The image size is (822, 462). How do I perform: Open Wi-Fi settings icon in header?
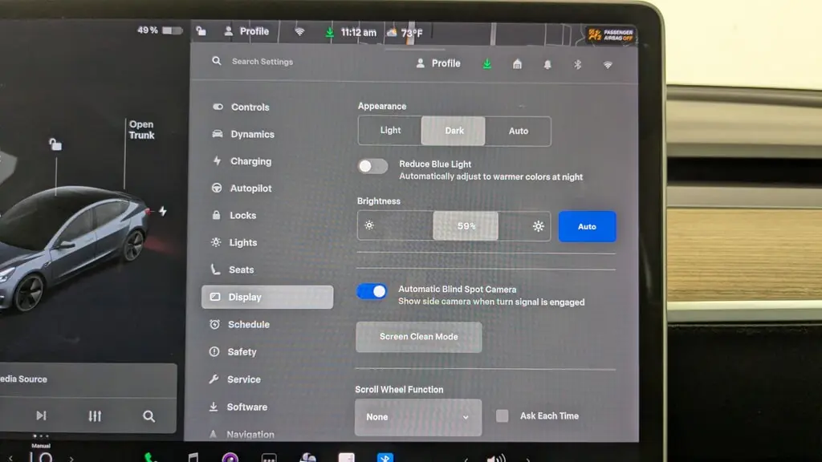pos(608,64)
